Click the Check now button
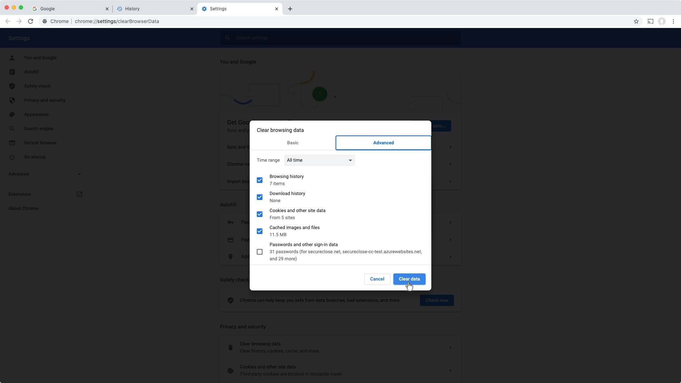This screenshot has height=383, width=681. tap(437, 300)
